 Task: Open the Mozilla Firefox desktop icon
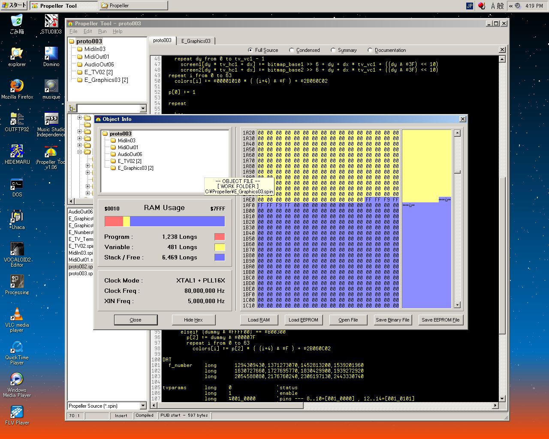point(17,86)
